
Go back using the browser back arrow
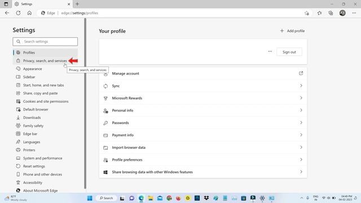[x=7, y=13]
